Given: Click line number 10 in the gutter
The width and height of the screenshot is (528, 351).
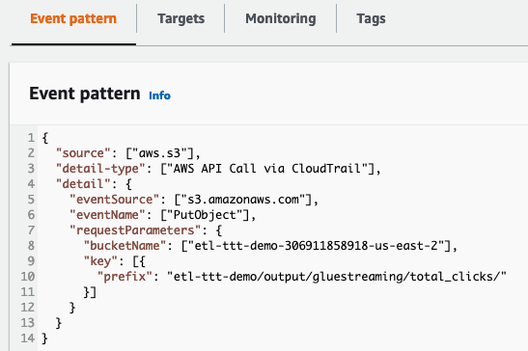Looking at the screenshot, I should click(28, 277).
